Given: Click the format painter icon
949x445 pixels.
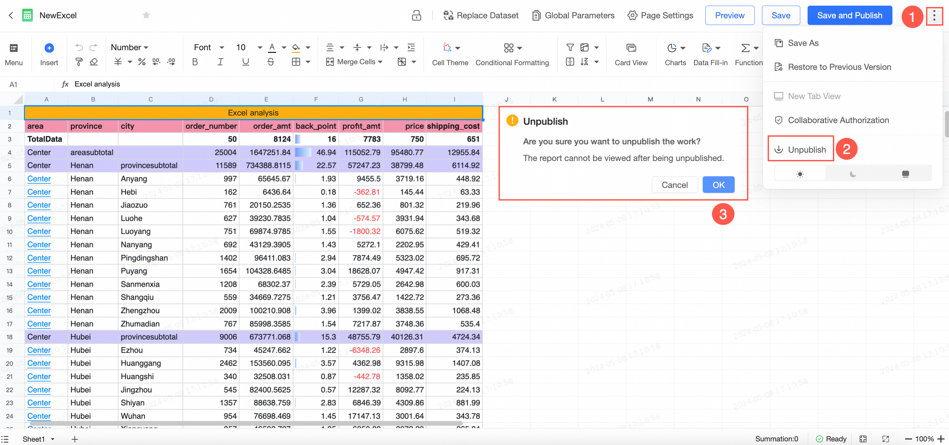Looking at the screenshot, I should tap(79, 62).
